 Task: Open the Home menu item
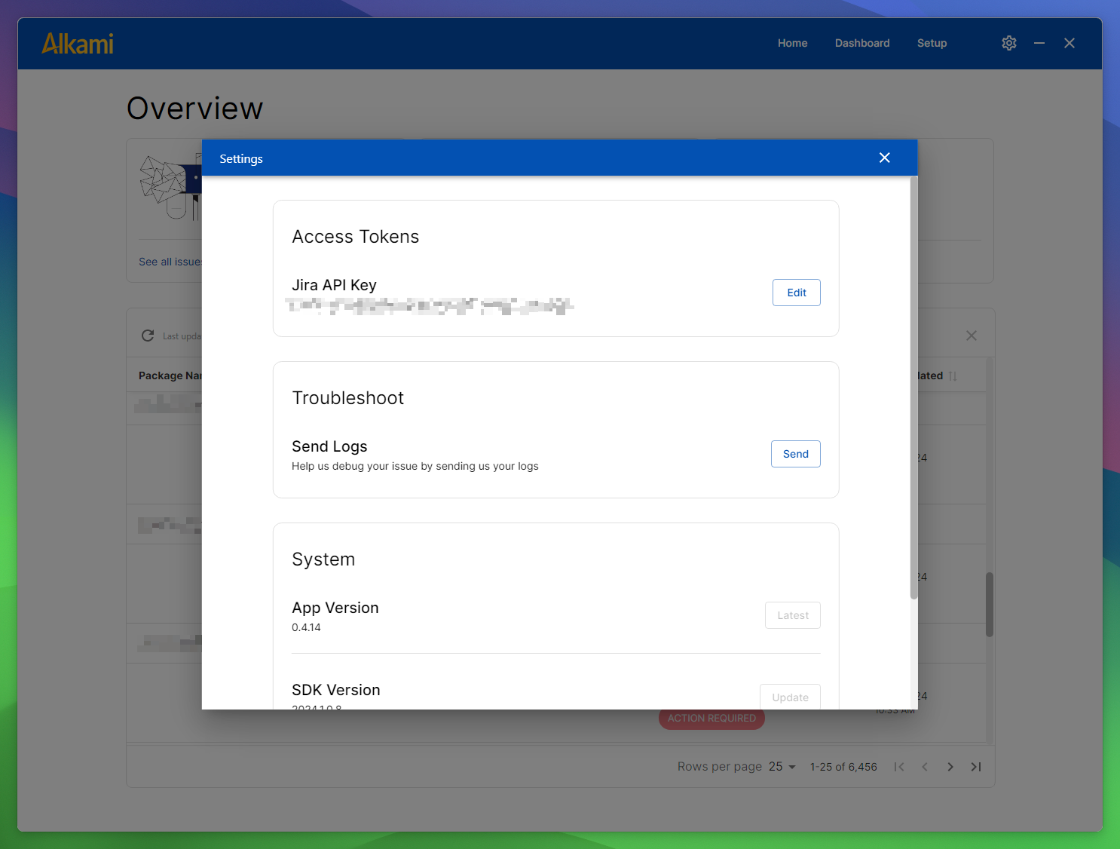pos(793,43)
